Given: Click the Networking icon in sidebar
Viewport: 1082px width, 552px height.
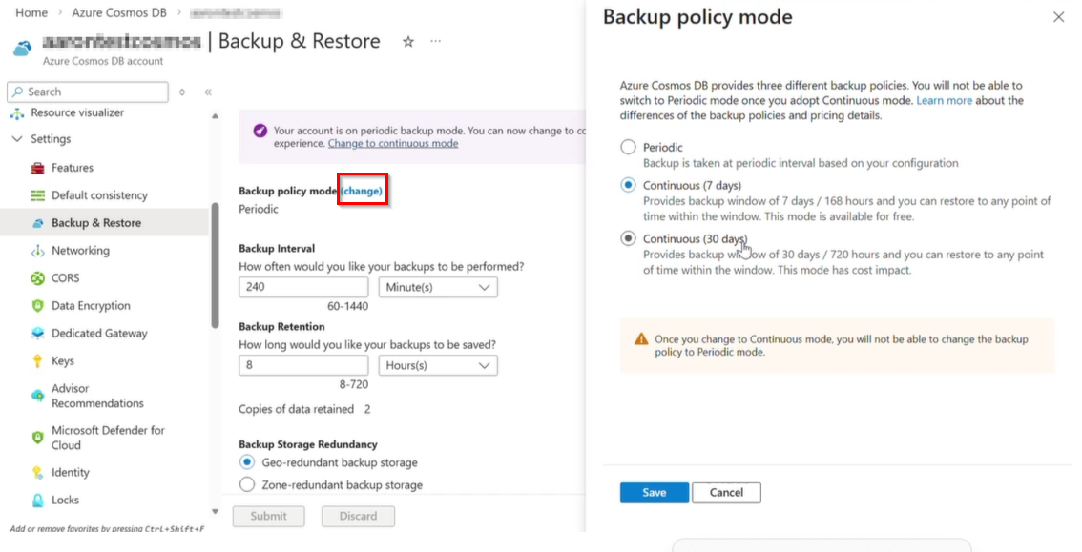Looking at the screenshot, I should point(38,251).
